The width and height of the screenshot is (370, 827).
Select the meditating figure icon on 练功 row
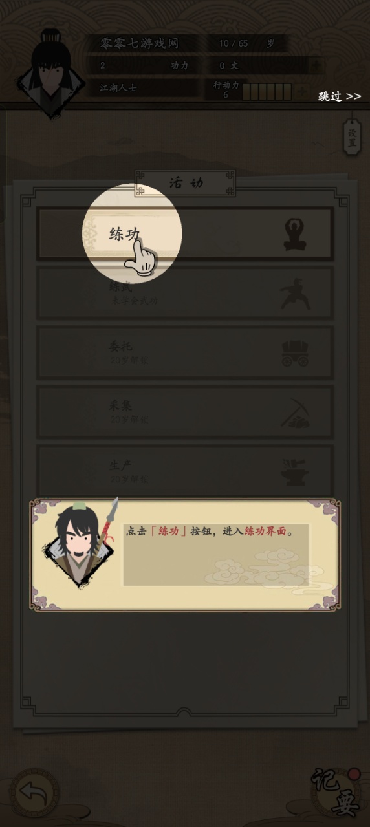coord(295,234)
